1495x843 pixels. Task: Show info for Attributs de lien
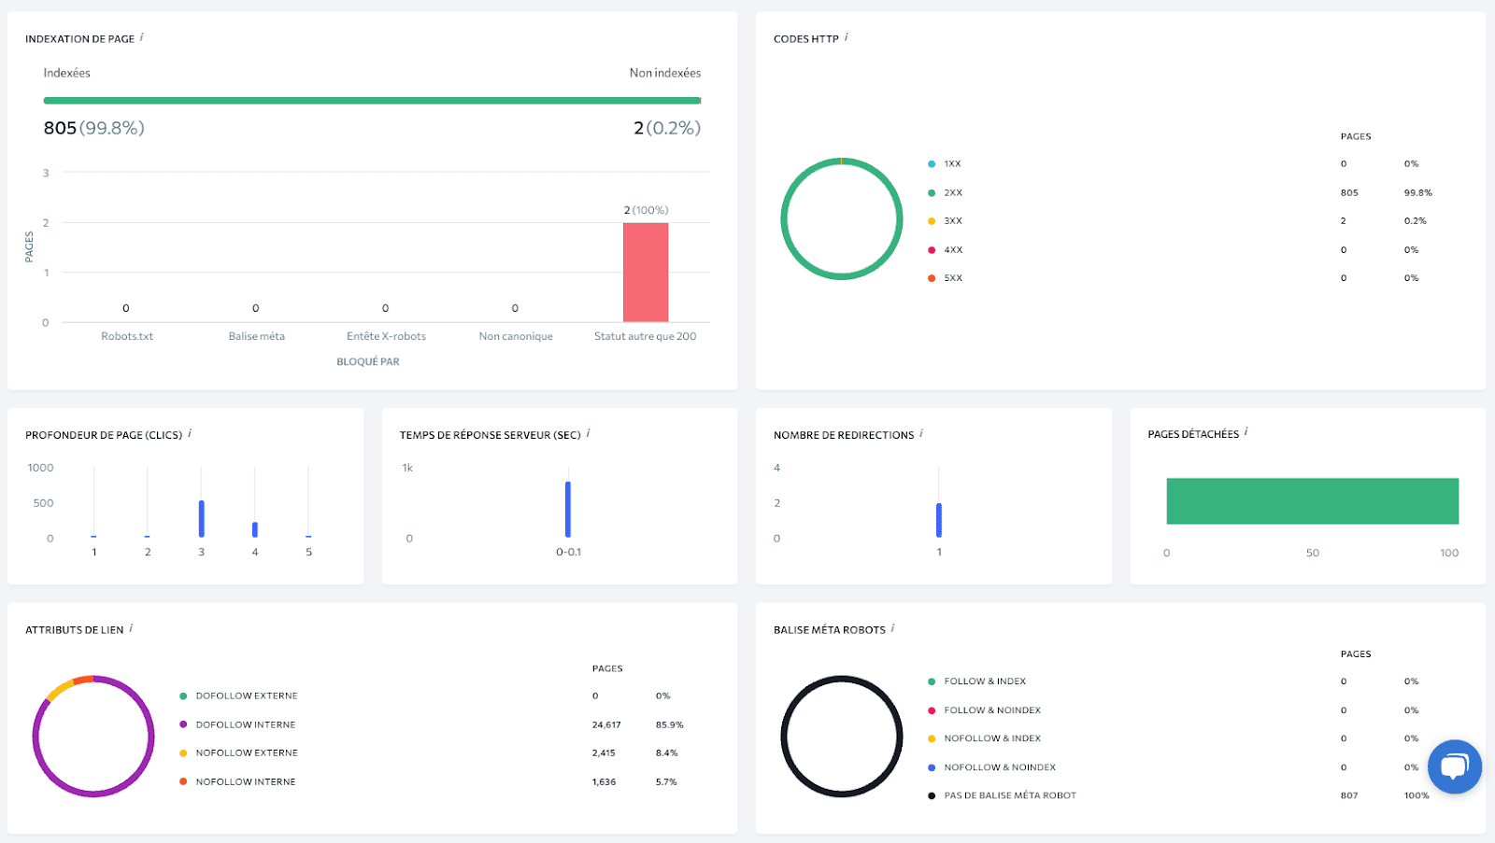131,628
